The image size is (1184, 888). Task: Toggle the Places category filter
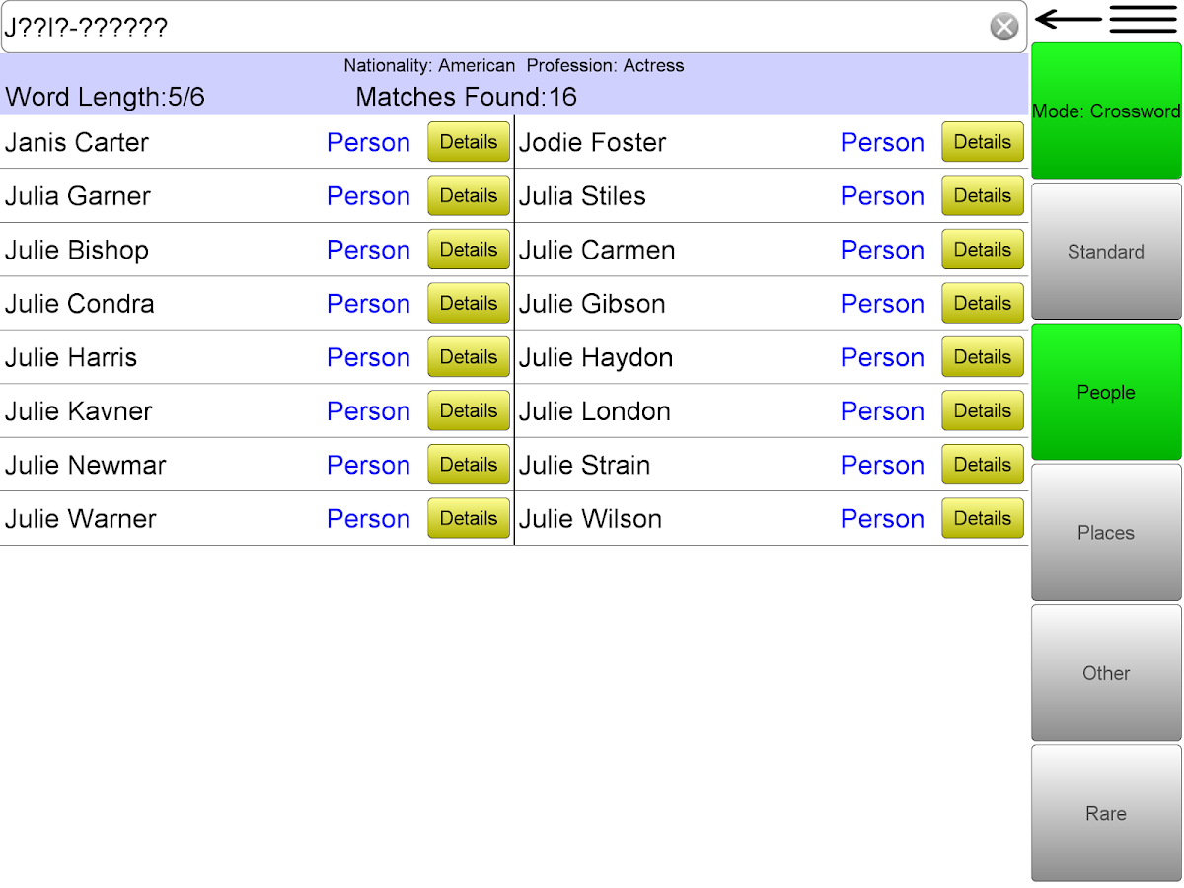pos(1106,533)
